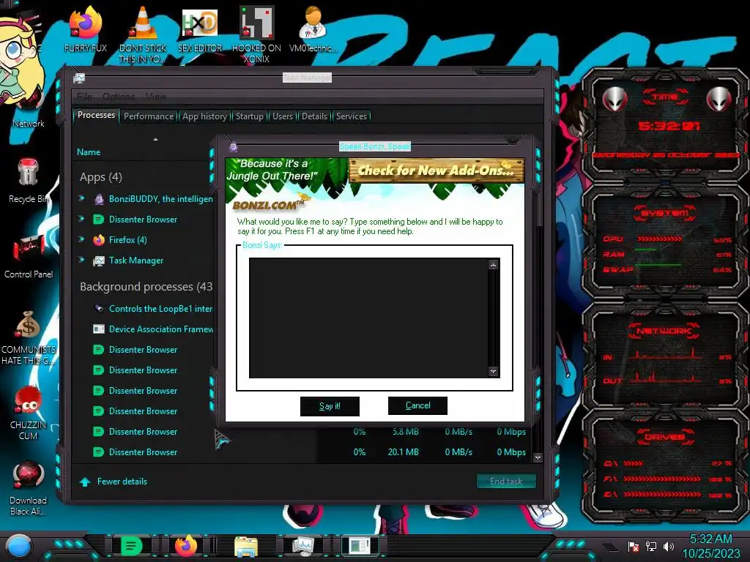This screenshot has height=562, width=750.
Task: Open the green Dissenter taskbar button
Action: (x=131, y=546)
